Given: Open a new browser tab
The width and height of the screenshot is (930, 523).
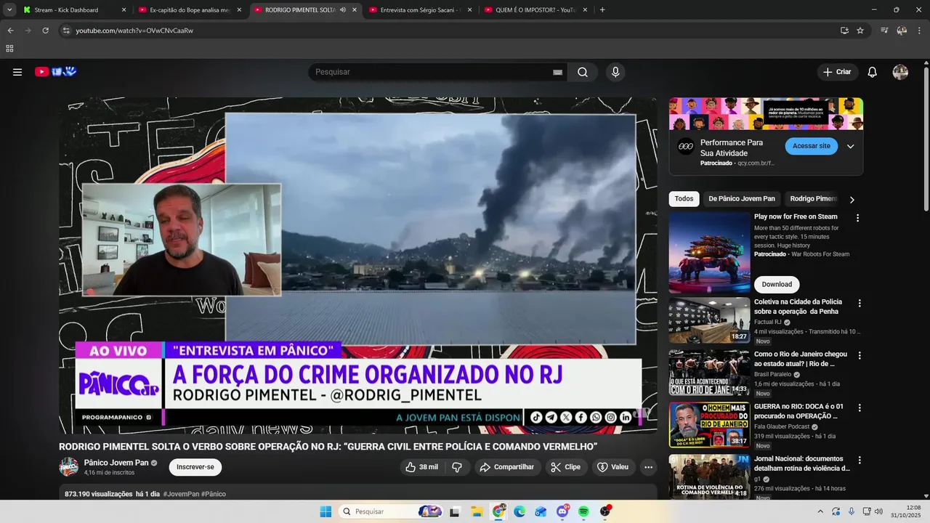Looking at the screenshot, I should click(x=602, y=10).
